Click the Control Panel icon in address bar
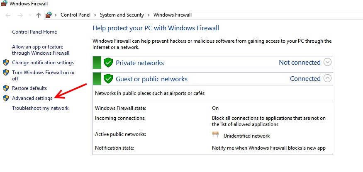The width and height of the screenshot is (363, 172). click(x=49, y=15)
